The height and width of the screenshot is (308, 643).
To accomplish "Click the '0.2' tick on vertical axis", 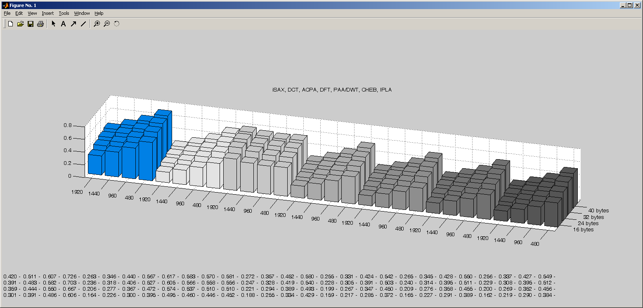I will (67, 163).
